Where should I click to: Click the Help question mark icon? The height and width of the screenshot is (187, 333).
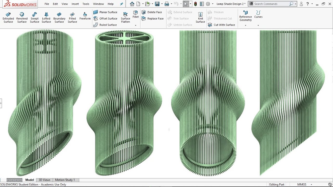[308, 4]
